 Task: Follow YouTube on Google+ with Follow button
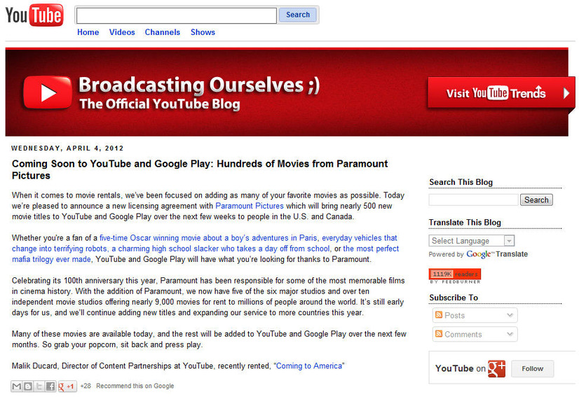[x=532, y=369]
